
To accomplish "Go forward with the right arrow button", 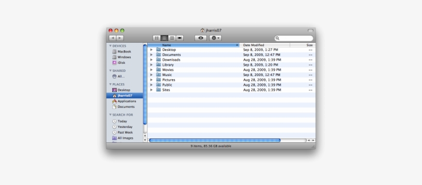I will pos(120,38).
